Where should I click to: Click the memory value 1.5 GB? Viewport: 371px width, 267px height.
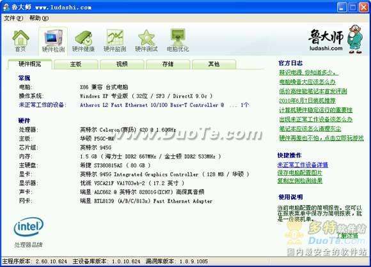point(150,156)
